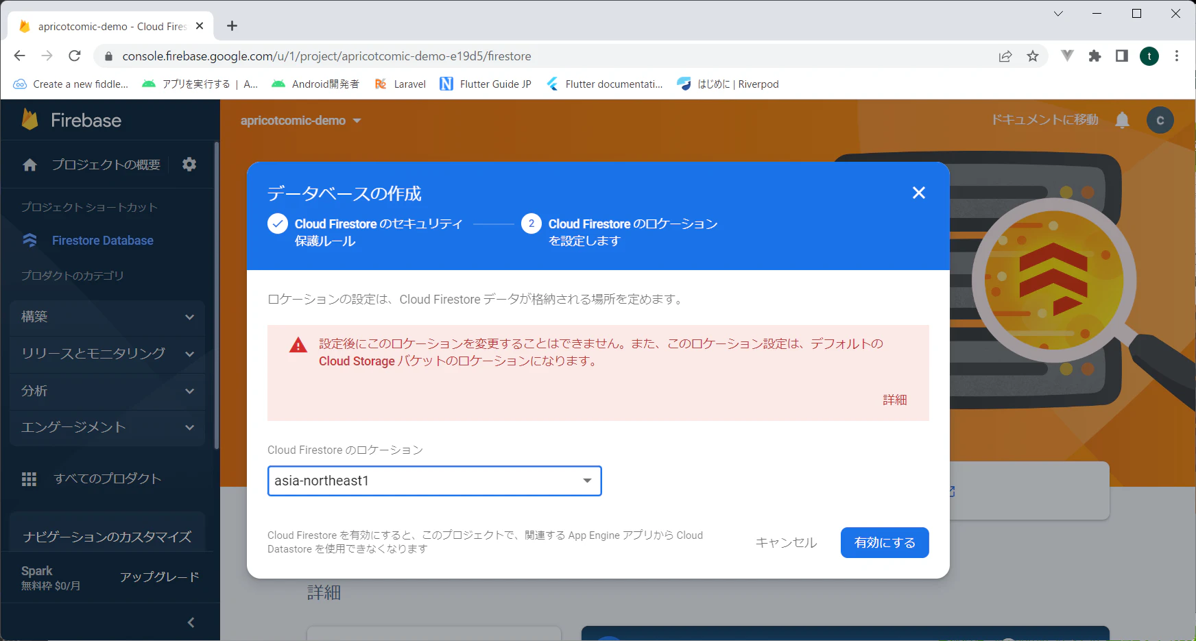Open the notifications bell

tap(1122, 121)
